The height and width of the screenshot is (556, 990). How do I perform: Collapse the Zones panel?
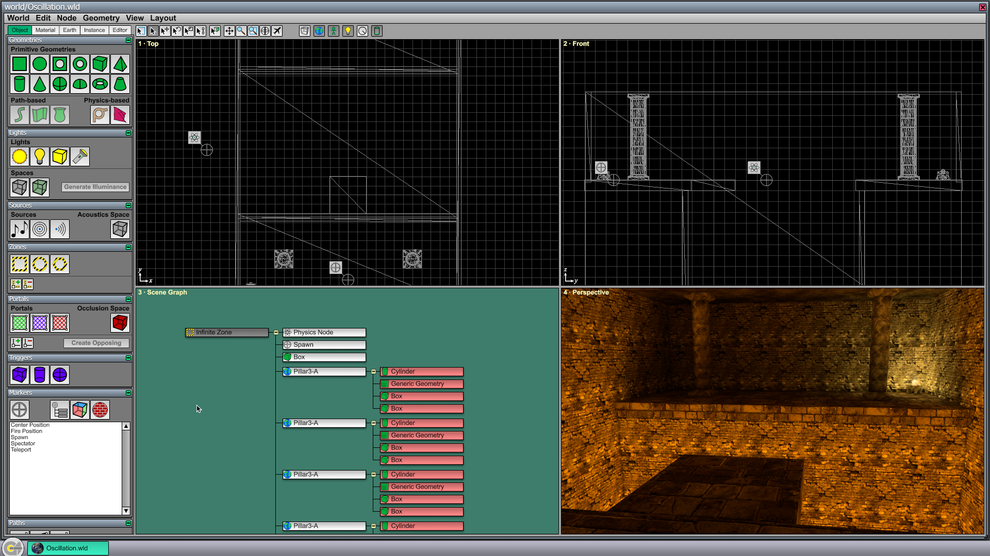(x=128, y=247)
